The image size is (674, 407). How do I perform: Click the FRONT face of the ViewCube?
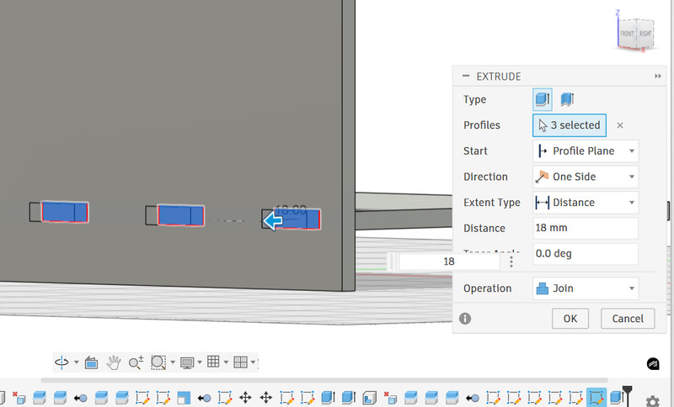tap(627, 34)
